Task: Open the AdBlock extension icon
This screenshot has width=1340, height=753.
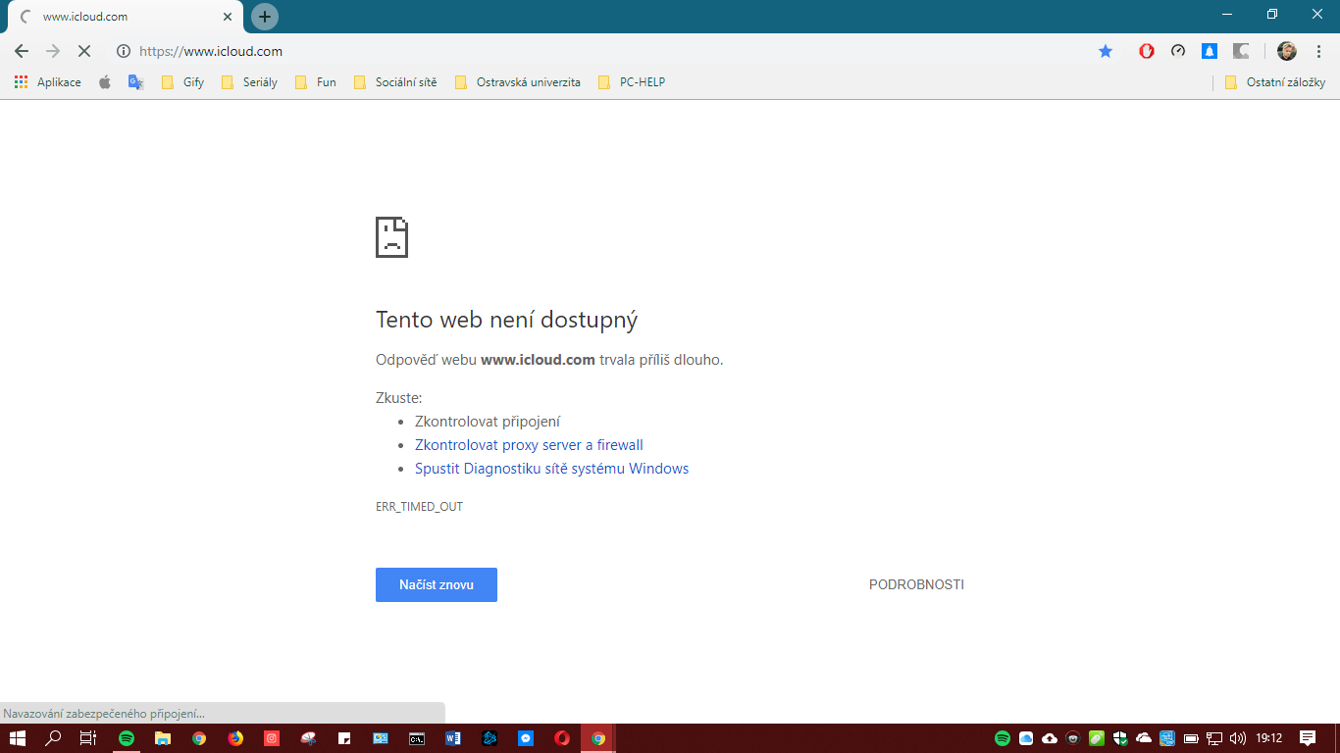Action: coord(1146,51)
